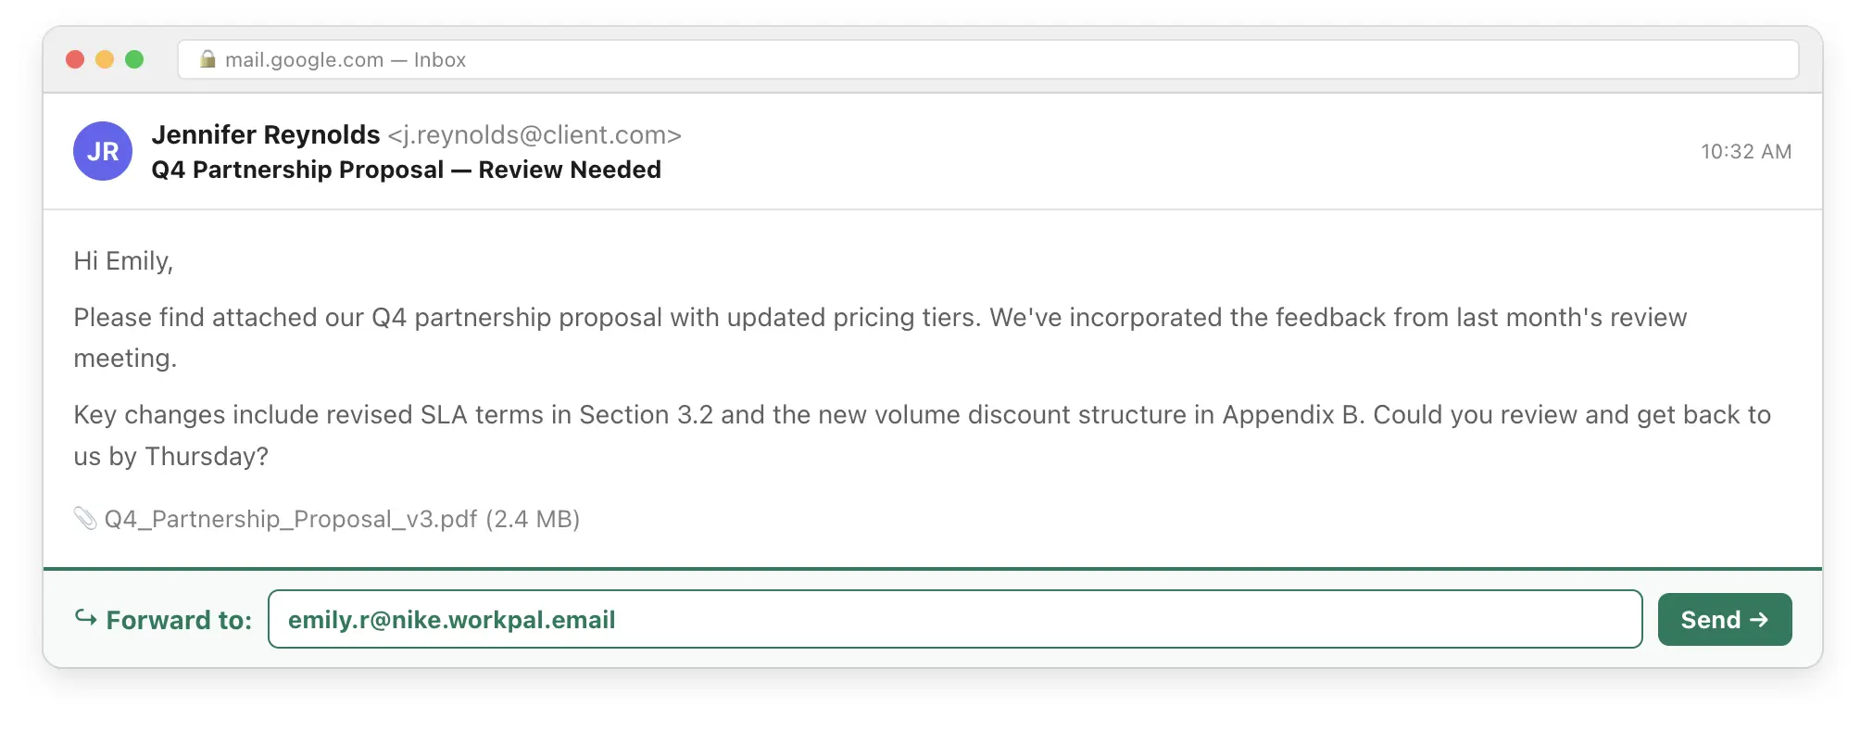Minimize the window with the yellow button

click(x=105, y=59)
